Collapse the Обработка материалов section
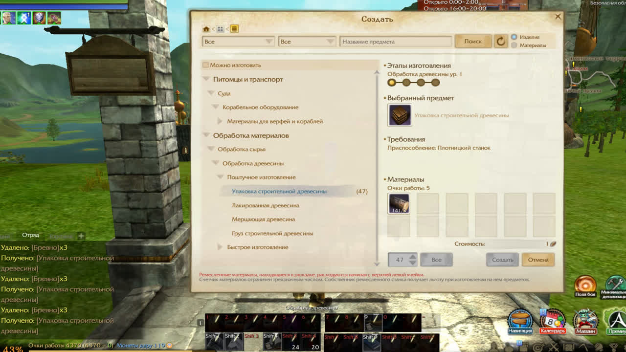Image resolution: width=626 pixels, height=352 pixels. pyautogui.click(x=206, y=135)
